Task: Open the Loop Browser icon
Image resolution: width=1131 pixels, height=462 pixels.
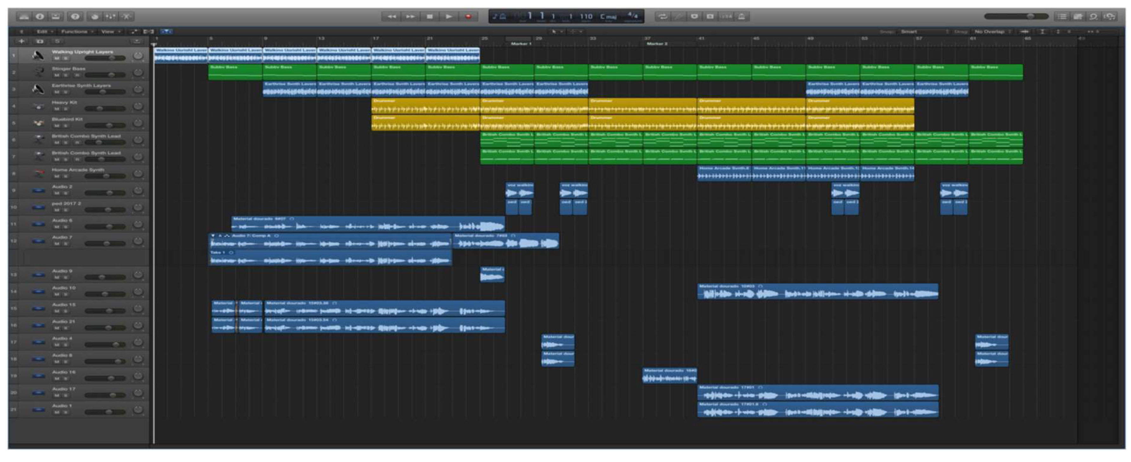Action: pos(1094,17)
